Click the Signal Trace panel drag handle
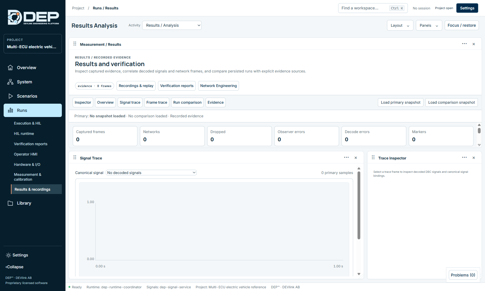 [75, 158]
